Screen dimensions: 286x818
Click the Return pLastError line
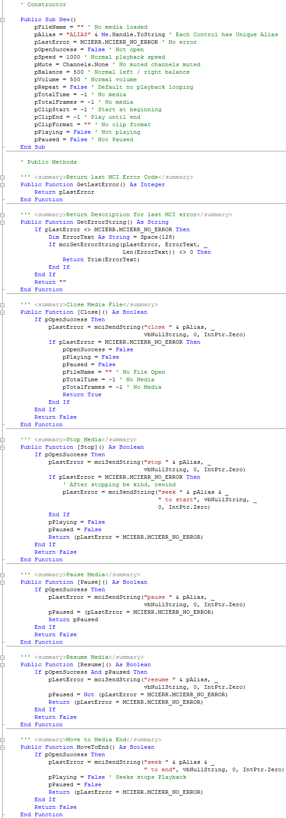[x=64, y=192]
